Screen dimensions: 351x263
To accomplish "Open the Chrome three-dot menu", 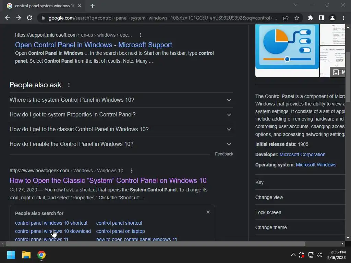I will point(343,18).
